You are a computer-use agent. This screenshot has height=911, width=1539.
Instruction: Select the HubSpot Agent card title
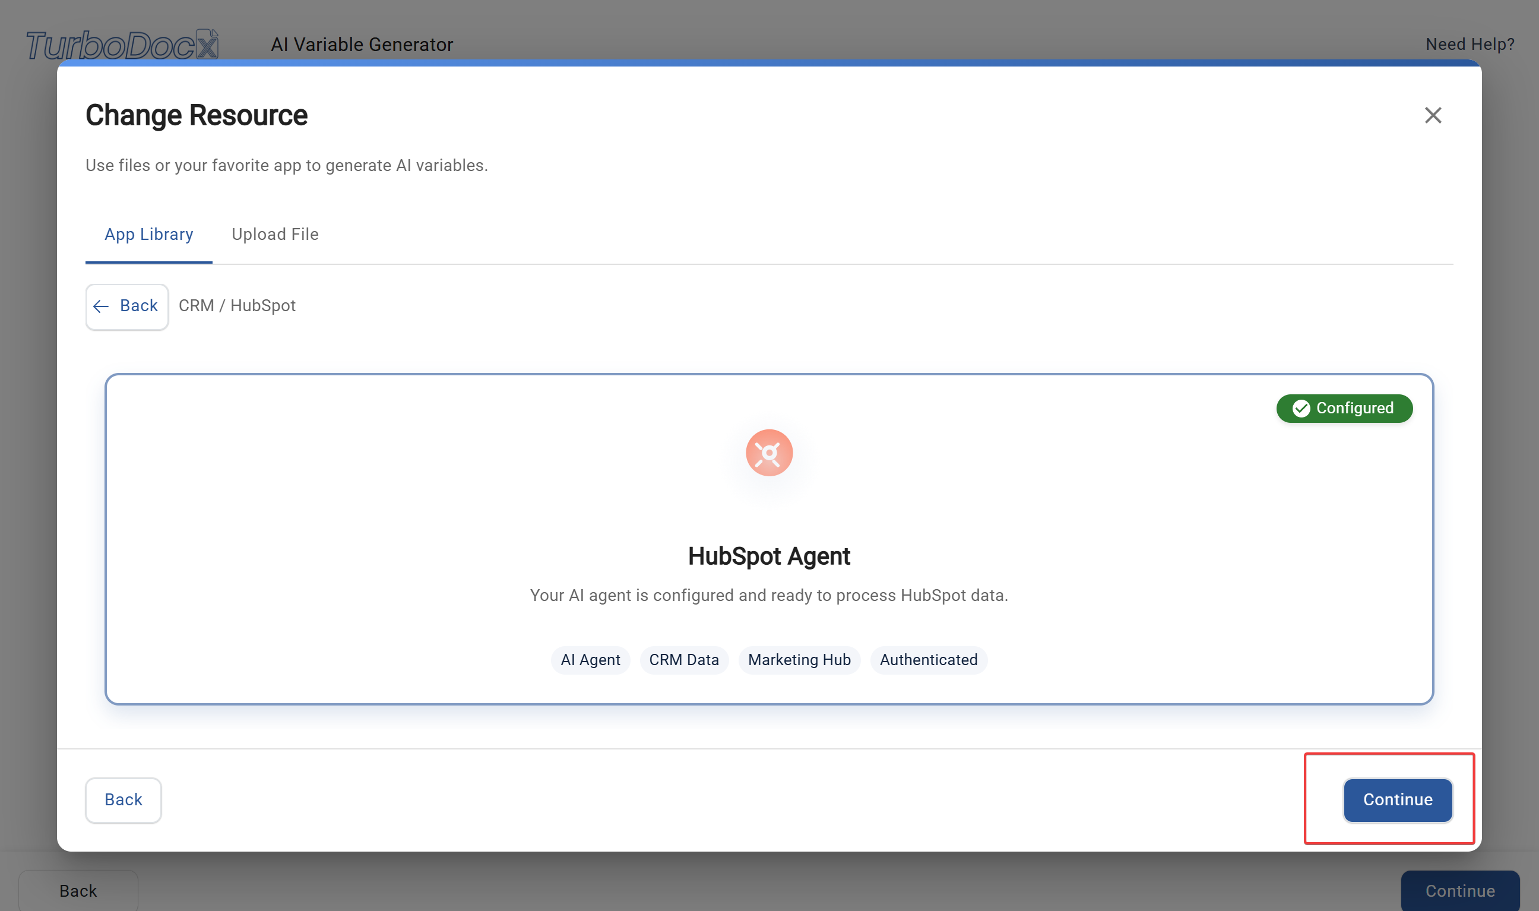click(x=769, y=556)
